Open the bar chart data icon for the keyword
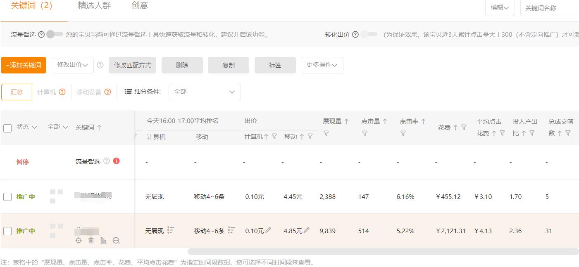Image resolution: width=579 pixels, height=267 pixels. click(x=104, y=240)
